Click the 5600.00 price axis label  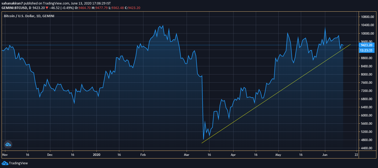(x=367, y=123)
